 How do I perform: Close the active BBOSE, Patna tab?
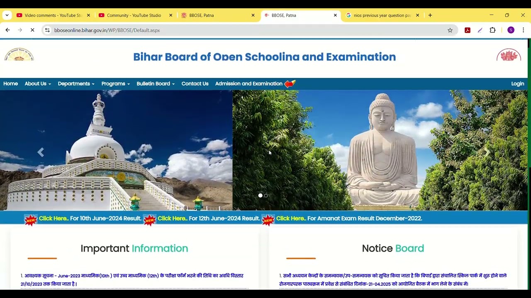tap(335, 15)
